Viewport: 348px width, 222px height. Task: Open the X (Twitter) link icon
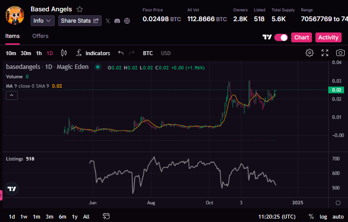[108, 21]
